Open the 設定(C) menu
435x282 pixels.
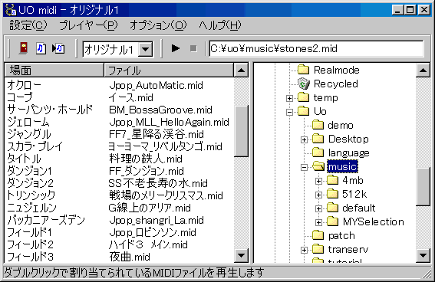(28, 25)
